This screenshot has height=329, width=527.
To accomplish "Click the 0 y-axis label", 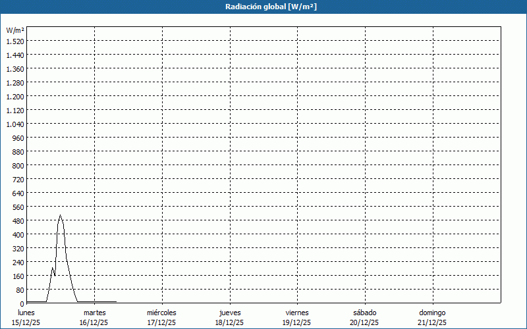I will point(22,304).
